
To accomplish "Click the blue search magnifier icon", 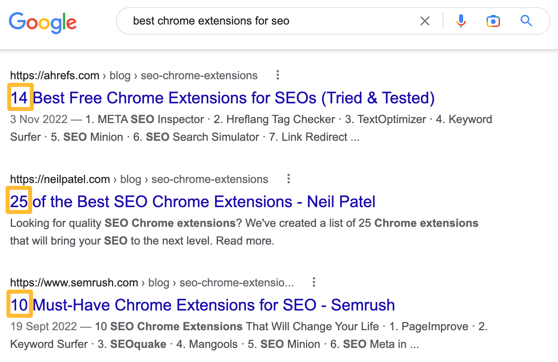I will click(x=526, y=21).
